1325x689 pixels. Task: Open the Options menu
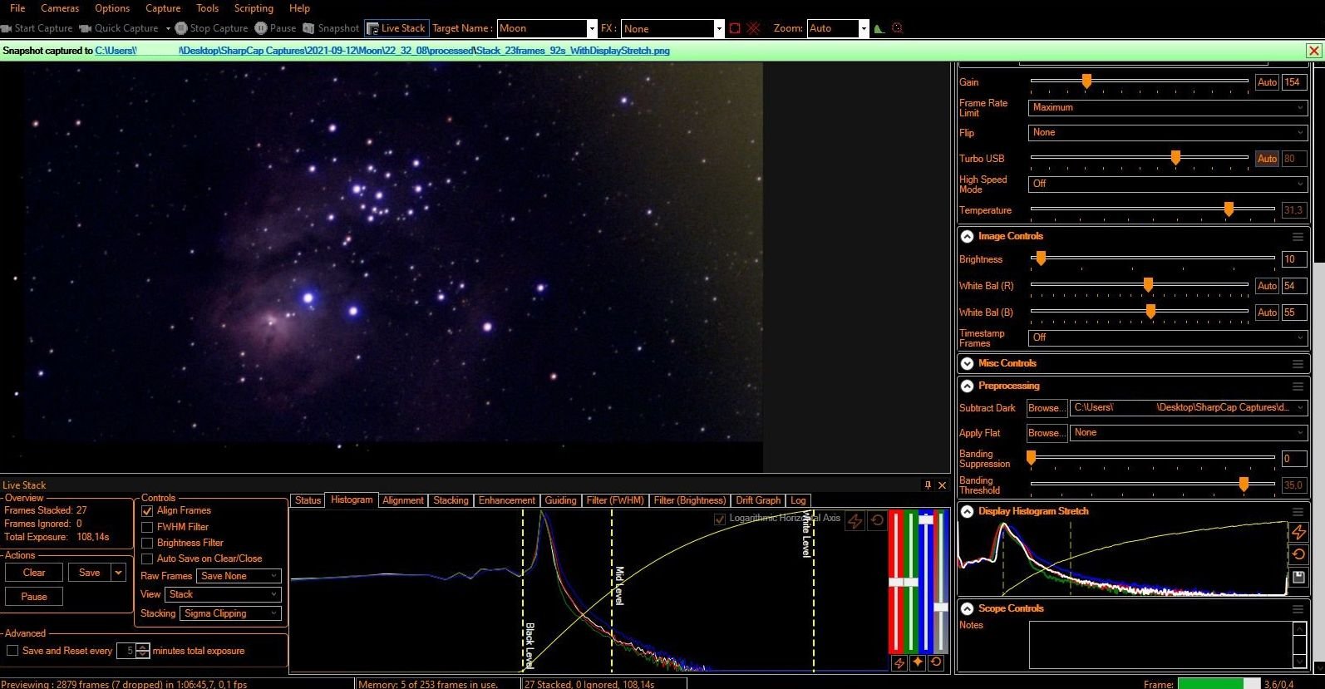tap(112, 8)
